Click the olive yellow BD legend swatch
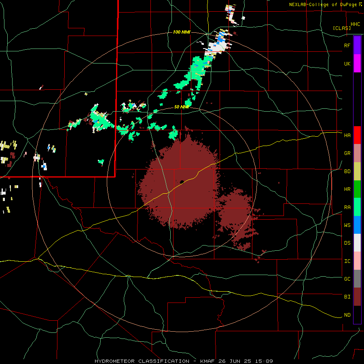364x364 pixels. [x=357, y=171]
